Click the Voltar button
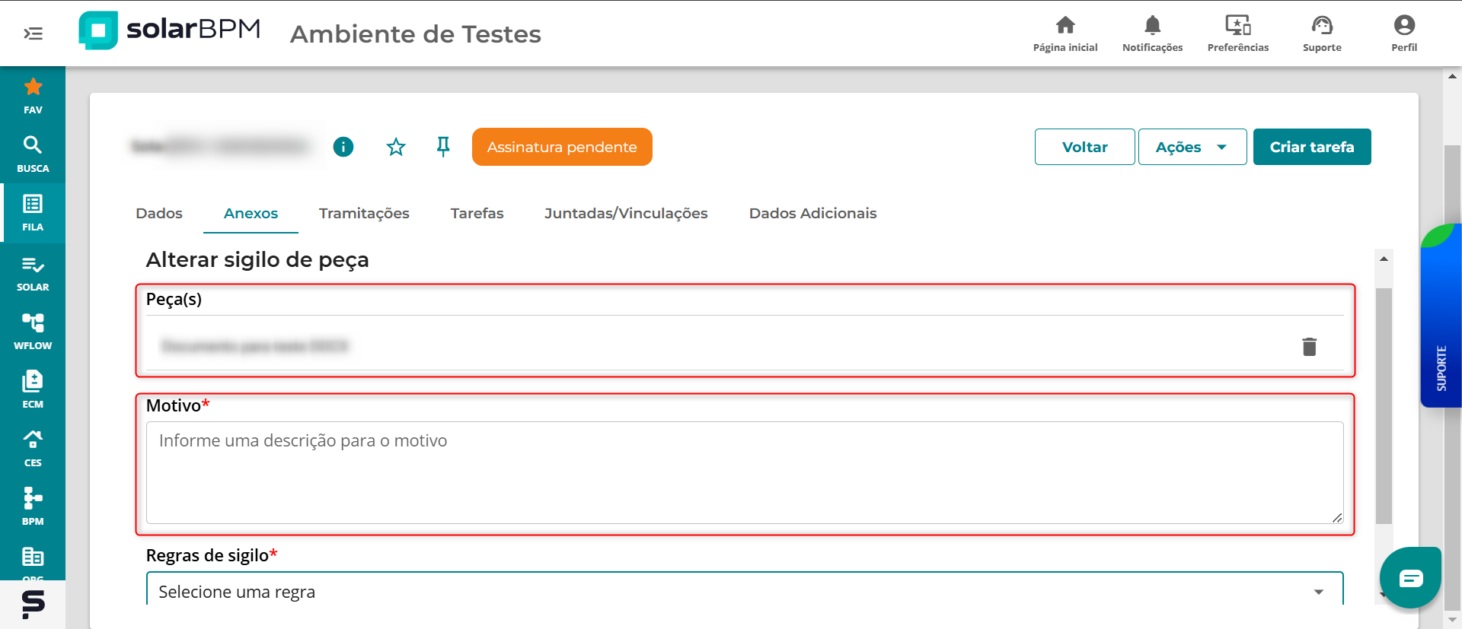 1084,147
